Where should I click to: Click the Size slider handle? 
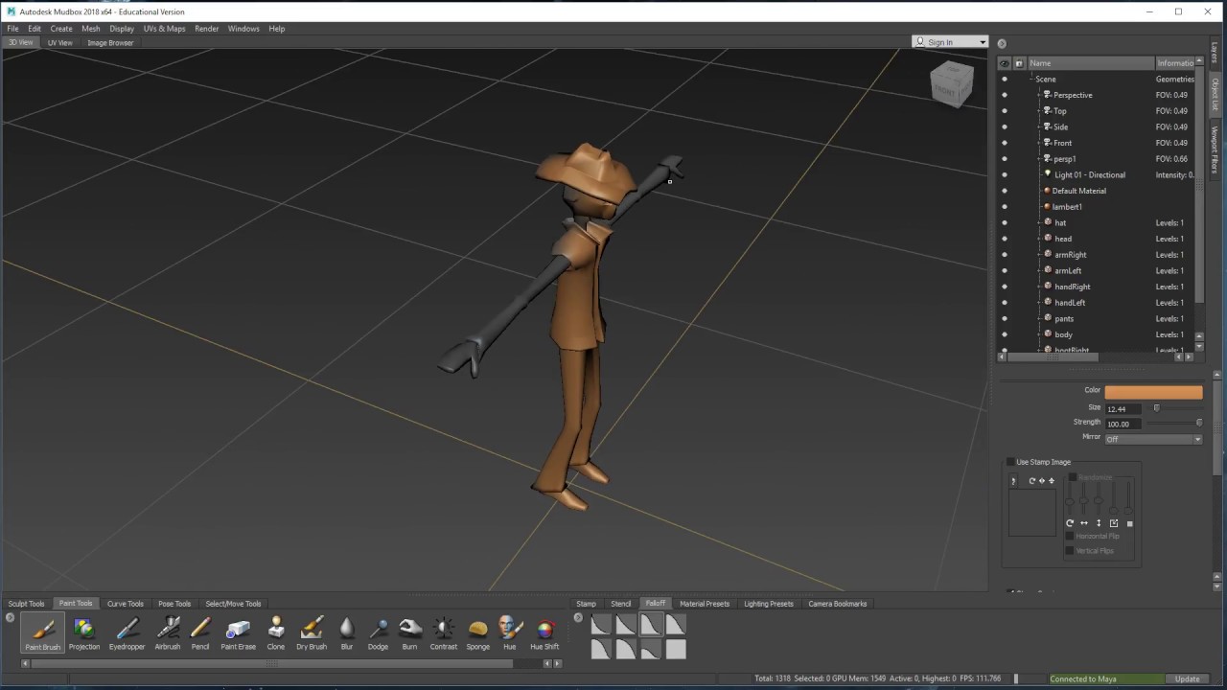click(1156, 408)
